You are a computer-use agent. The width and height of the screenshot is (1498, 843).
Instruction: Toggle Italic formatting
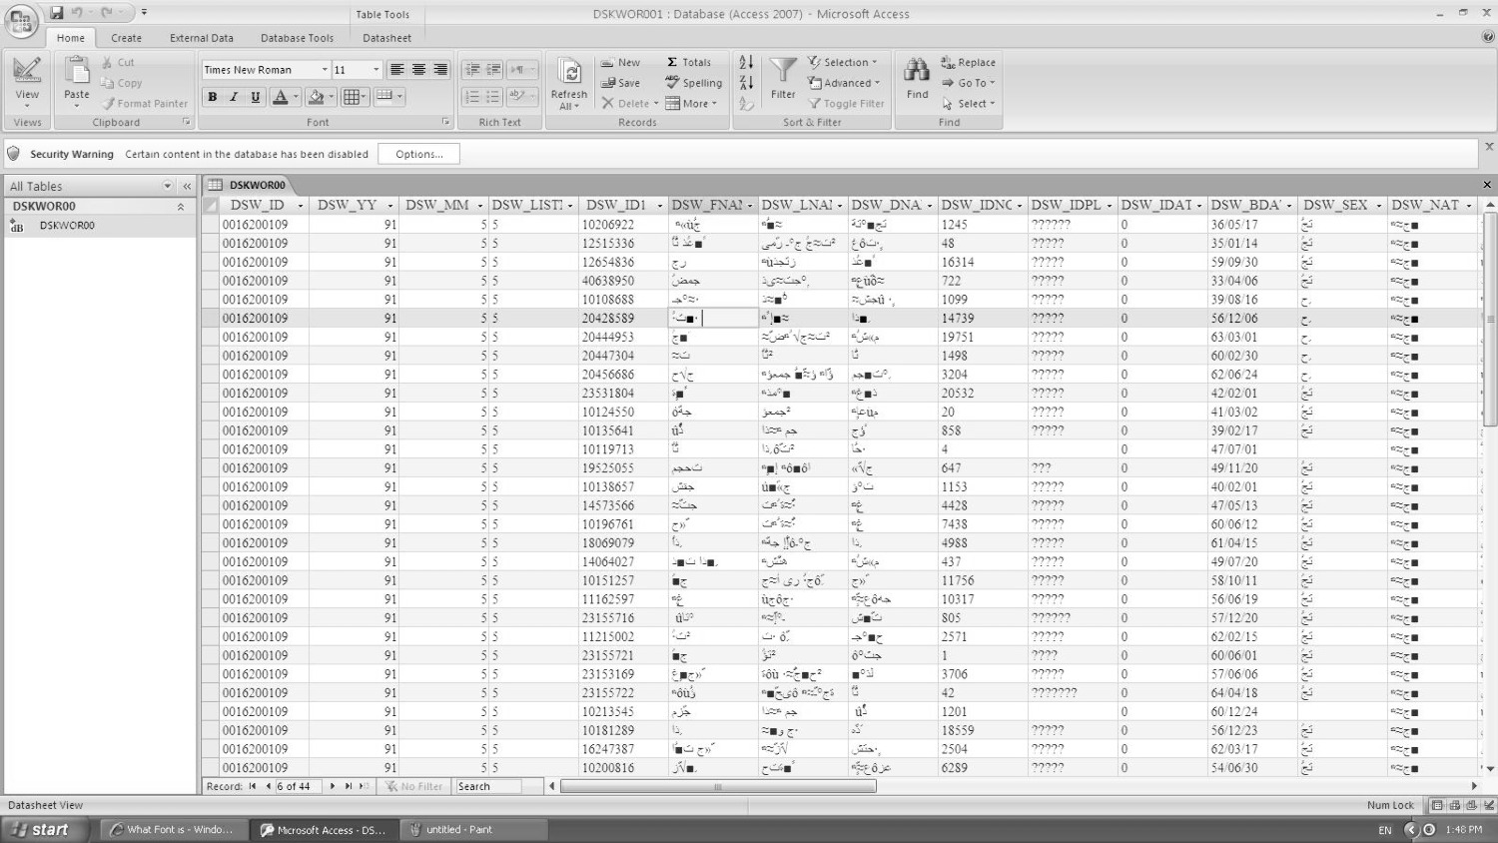234,97
